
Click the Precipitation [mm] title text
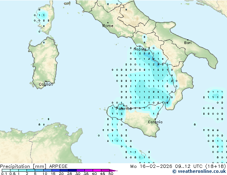coord(23,166)
